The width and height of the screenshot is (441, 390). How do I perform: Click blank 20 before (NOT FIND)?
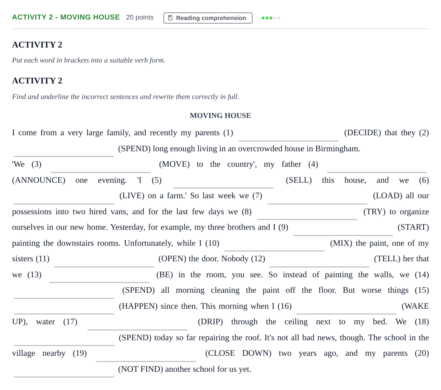(64, 370)
